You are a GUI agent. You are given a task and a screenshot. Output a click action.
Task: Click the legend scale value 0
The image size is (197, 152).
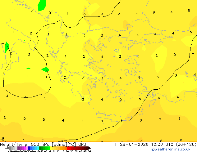[x=50, y=151]
